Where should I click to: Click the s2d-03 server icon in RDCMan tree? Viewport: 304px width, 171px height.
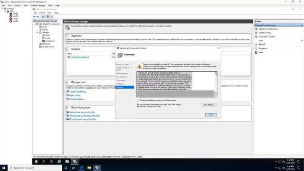click(x=10, y=19)
